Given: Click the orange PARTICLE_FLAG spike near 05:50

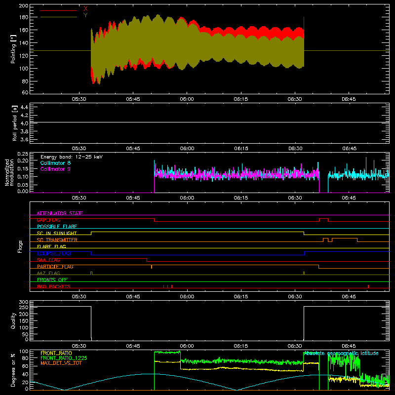Looking at the screenshot, I should point(152,267).
